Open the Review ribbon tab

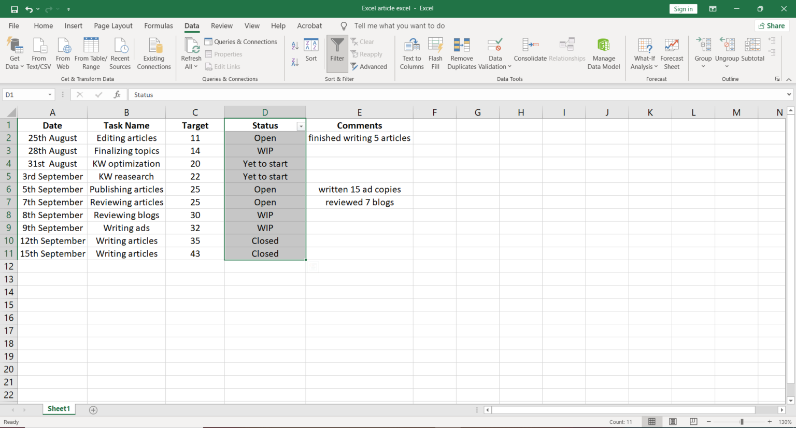221,25
